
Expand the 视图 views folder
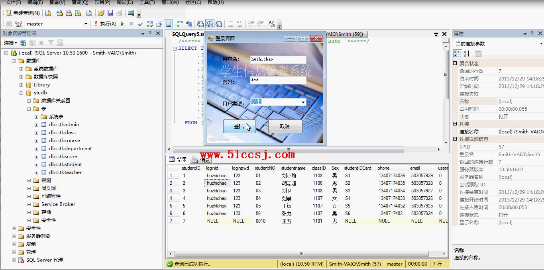pos(29,180)
